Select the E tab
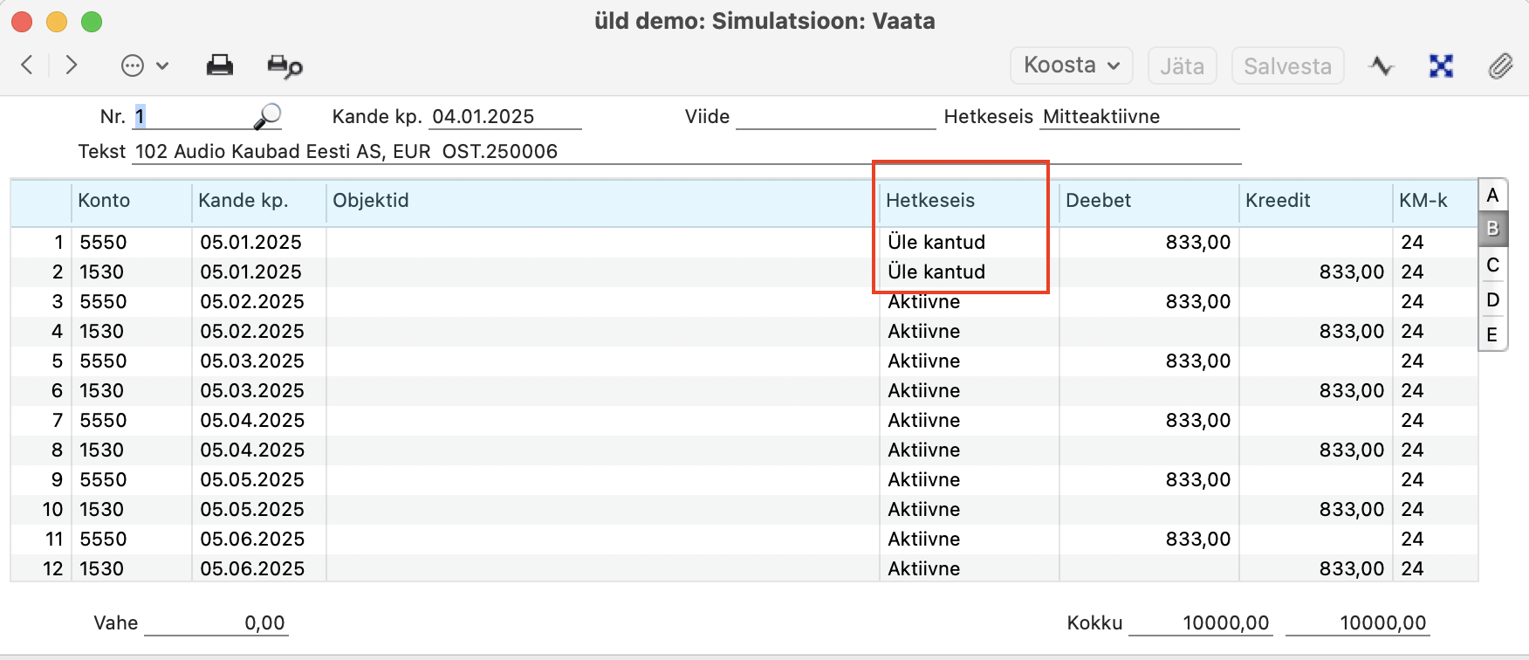 point(1492,334)
